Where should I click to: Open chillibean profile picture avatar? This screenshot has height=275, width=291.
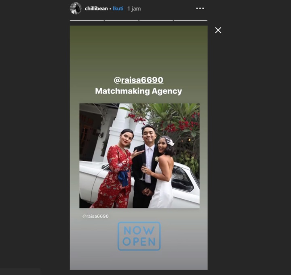coord(76,8)
